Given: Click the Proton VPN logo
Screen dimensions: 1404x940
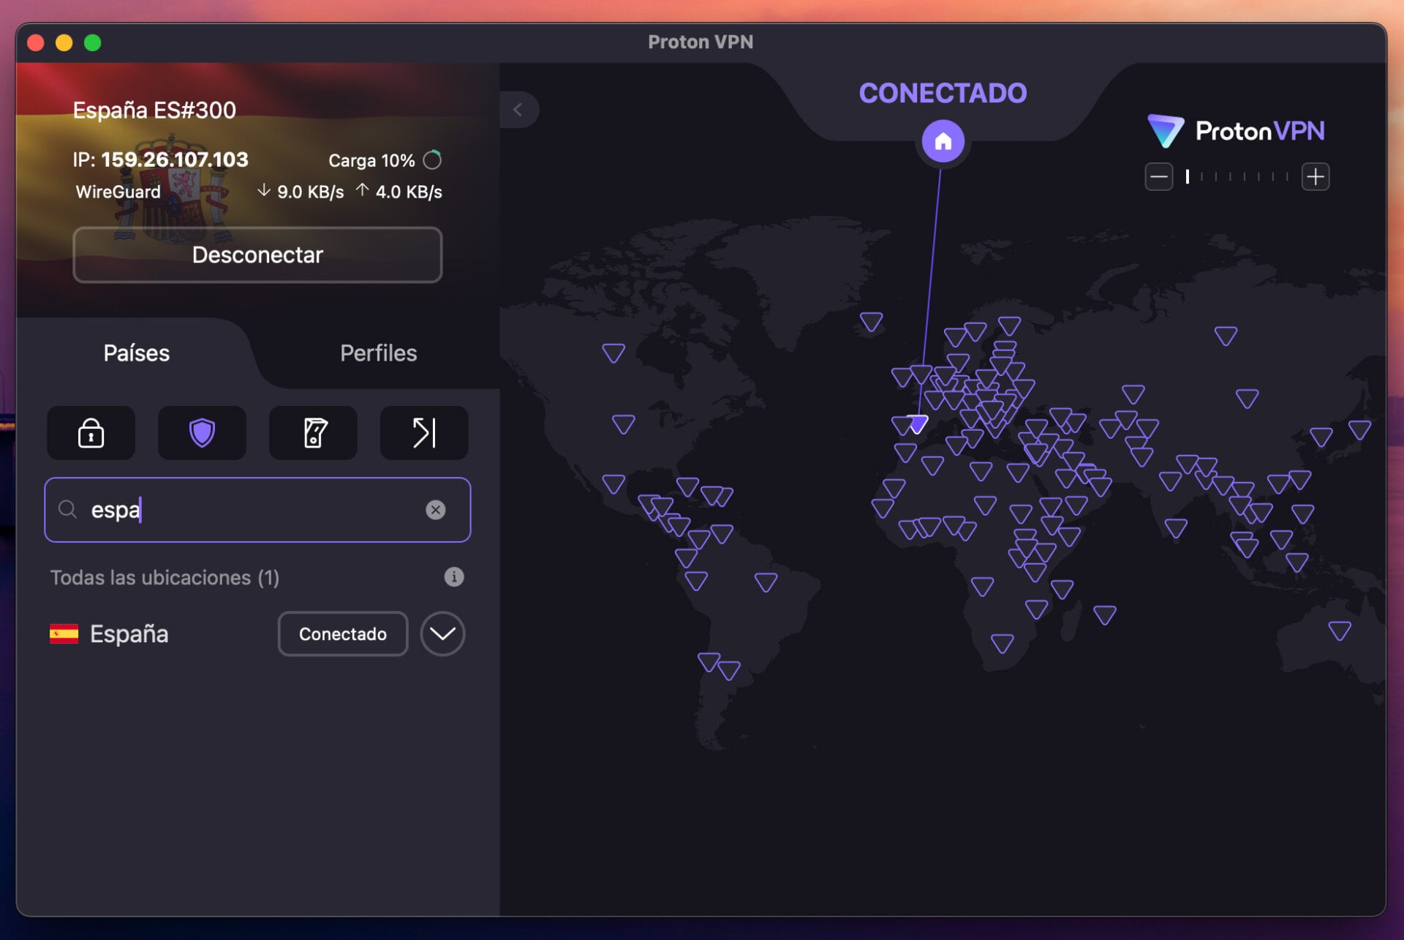Looking at the screenshot, I should coord(1236,131).
